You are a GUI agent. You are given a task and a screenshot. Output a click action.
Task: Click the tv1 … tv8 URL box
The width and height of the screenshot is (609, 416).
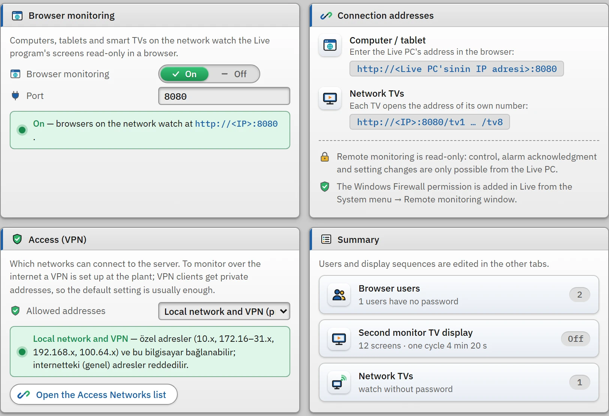[430, 122]
